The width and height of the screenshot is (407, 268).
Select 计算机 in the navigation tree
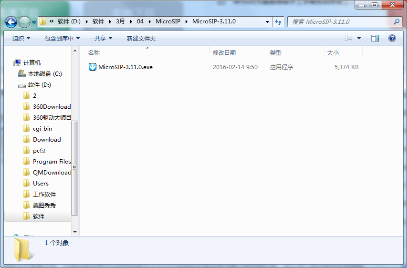[x=31, y=63]
